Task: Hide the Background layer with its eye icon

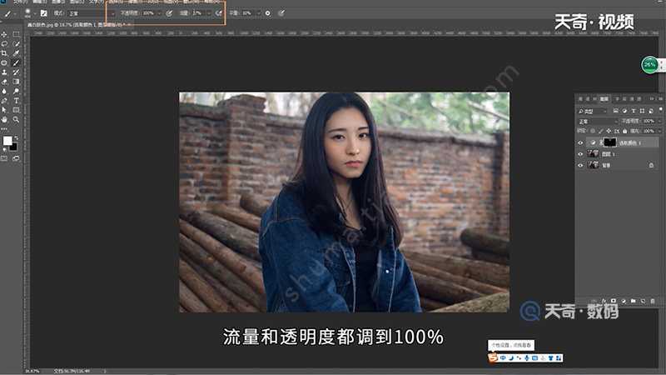Action: [x=580, y=165]
